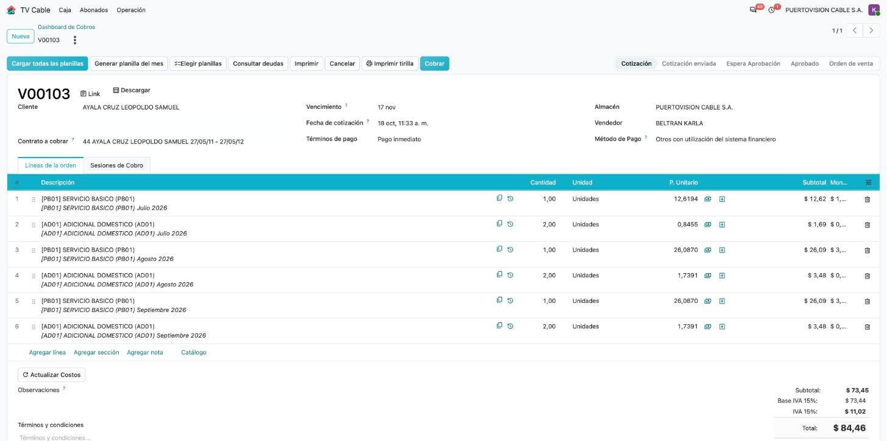Go back to Dashboard de Cobros breadcrumb
Viewport: 887px width, 441px height.
point(66,27)
